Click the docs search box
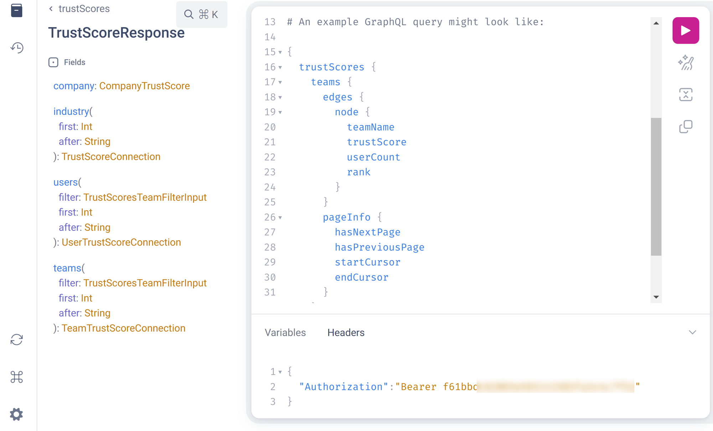Image resolution: width=713 pixels, height=431 pixels. tap(202, 15)
